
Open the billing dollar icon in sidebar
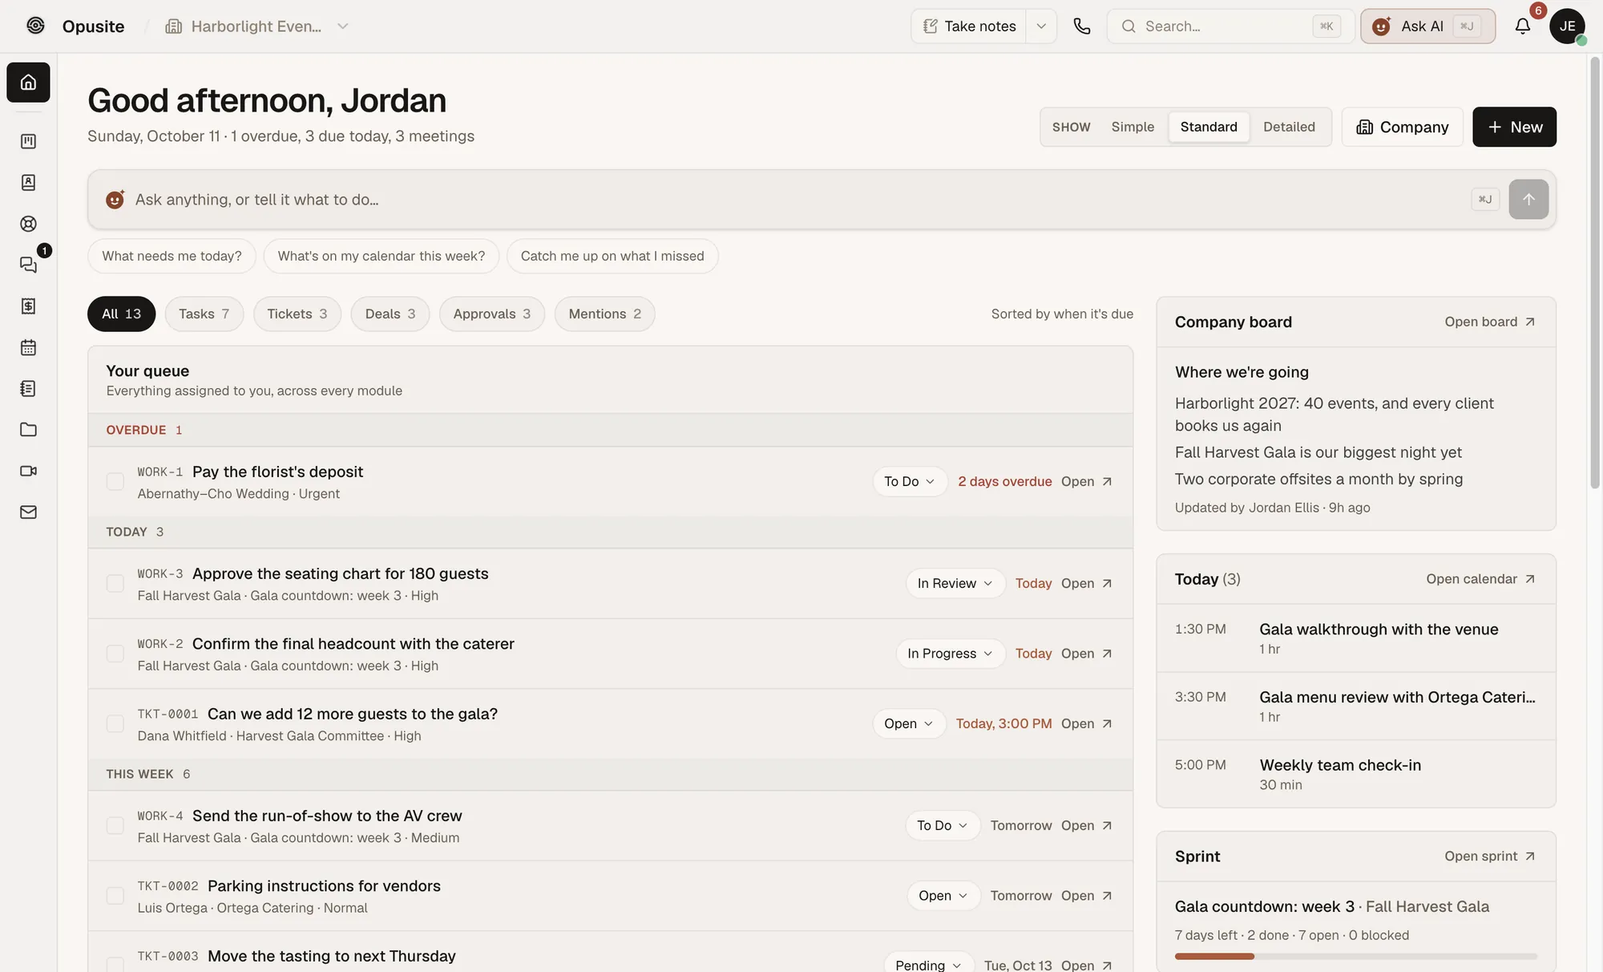28,306
